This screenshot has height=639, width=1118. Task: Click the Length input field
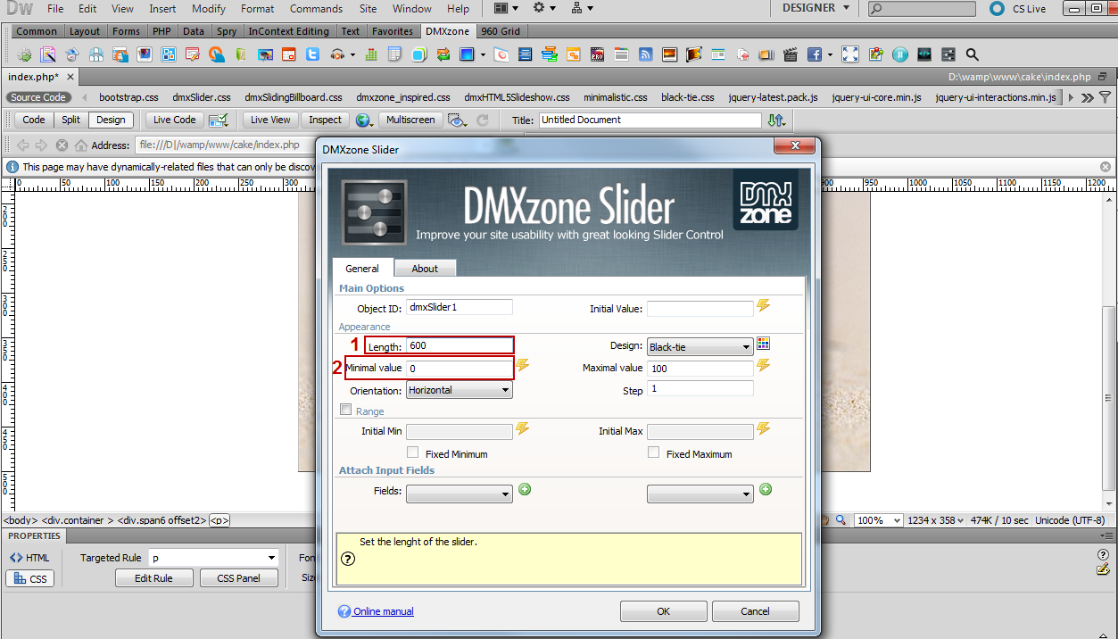click(x=460, y=345)
